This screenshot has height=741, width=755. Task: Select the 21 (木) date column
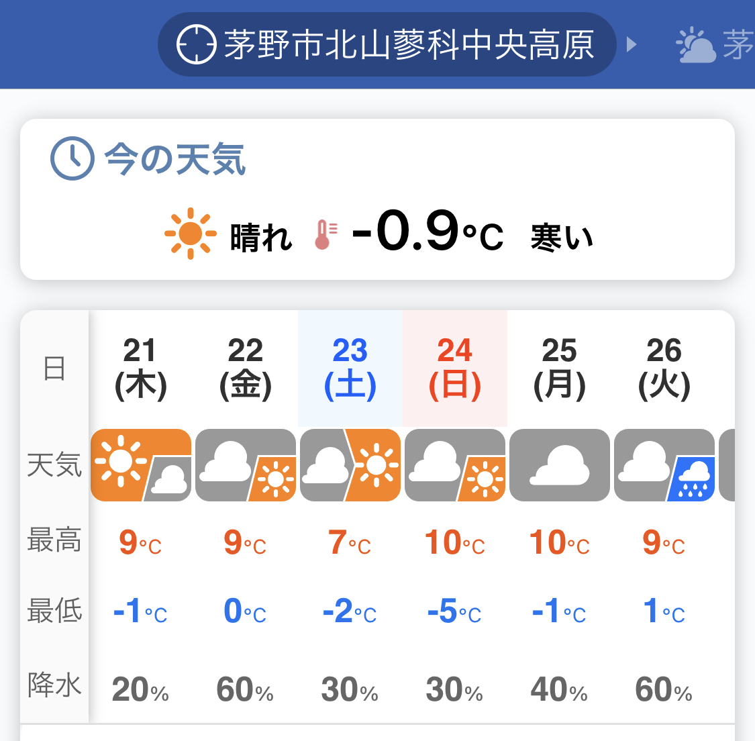pyautogui.click(x=141, y=368)
